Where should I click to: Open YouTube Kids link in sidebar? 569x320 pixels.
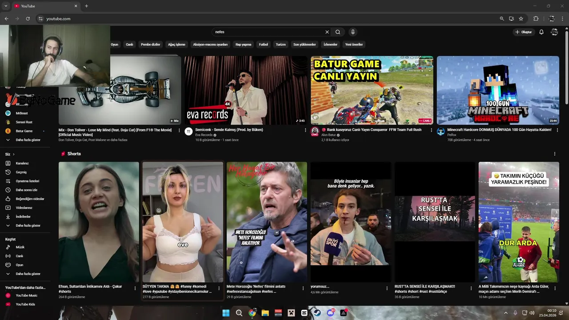25,304
